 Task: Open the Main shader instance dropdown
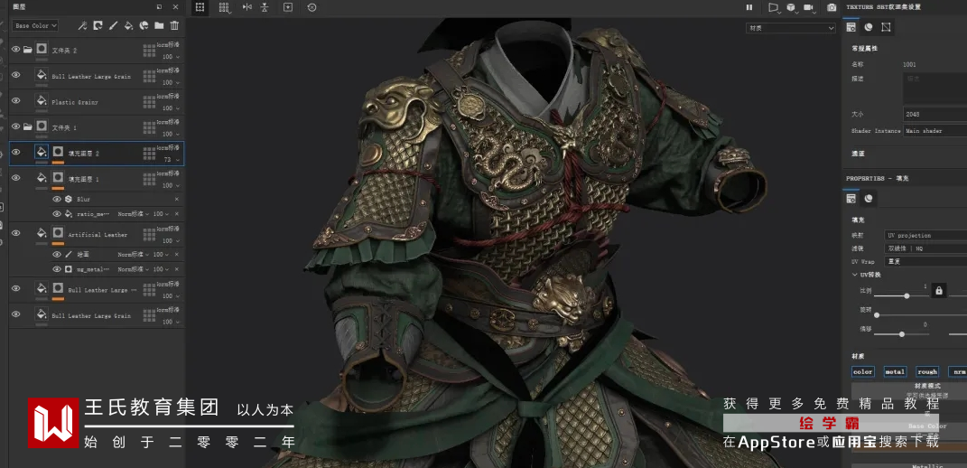[x=934, y=131]
